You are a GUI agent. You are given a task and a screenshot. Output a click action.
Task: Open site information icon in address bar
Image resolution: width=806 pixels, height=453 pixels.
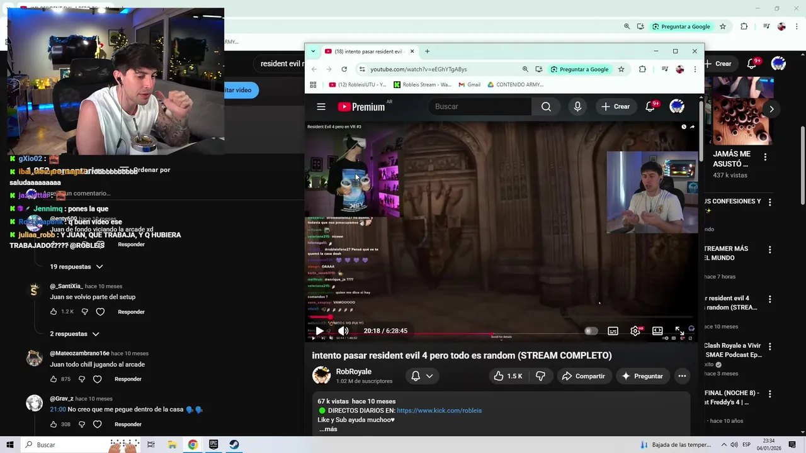(x=361, y=69)
